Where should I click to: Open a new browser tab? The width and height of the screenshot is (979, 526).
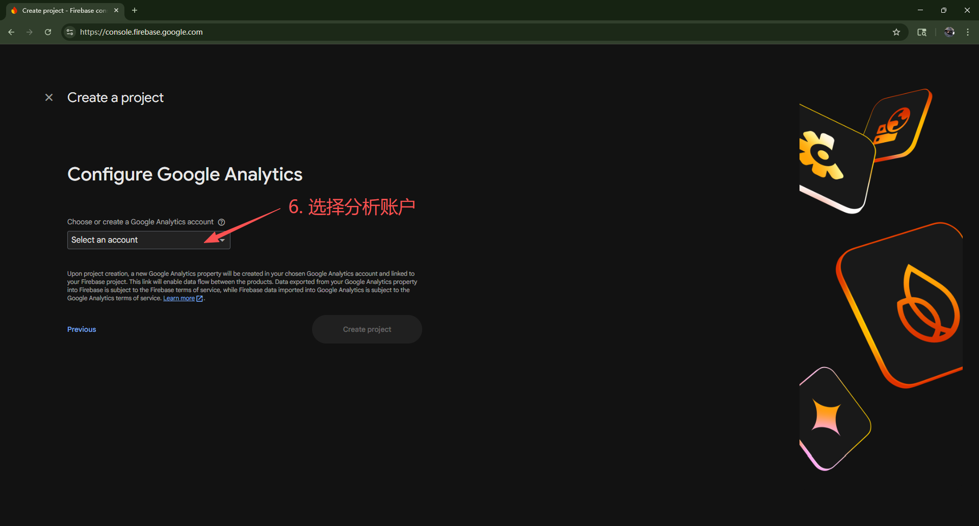(135, 10)
